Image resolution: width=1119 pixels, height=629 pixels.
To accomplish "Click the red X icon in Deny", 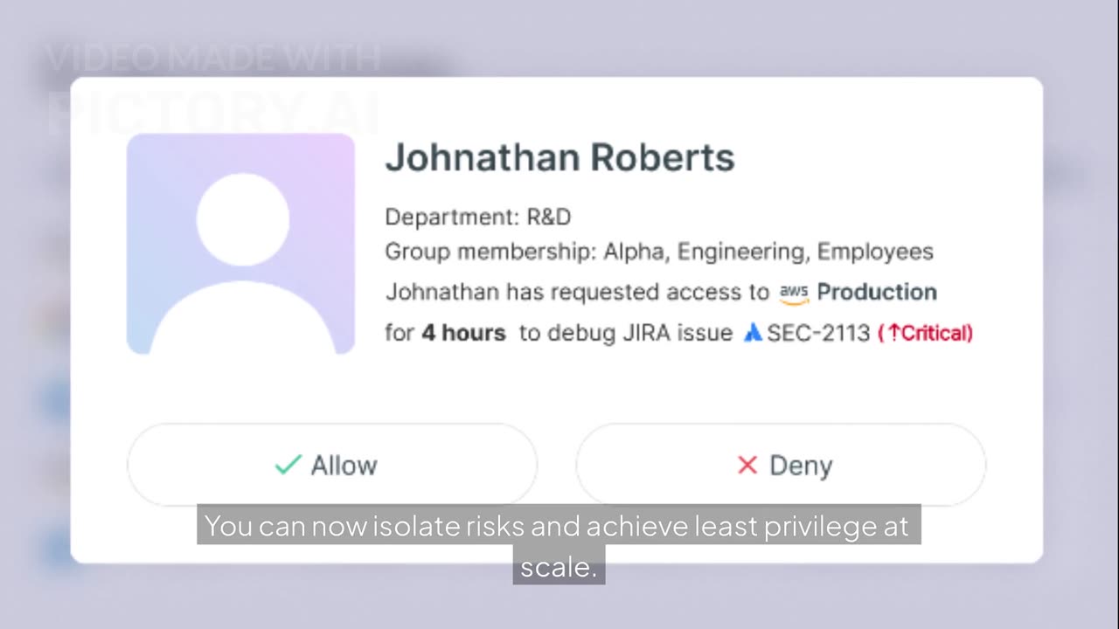I will [x=747, y=466].
